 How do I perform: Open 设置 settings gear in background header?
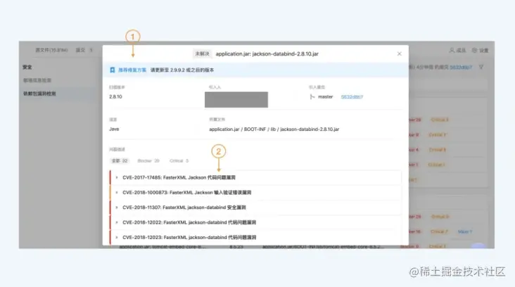click(475, 50)
